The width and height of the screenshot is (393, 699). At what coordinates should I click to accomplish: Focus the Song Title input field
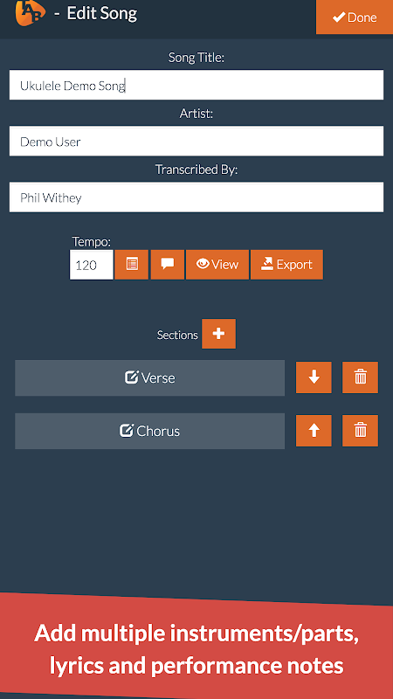[196, 85]
